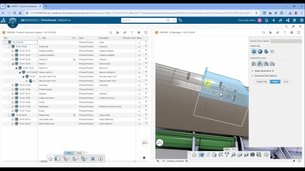The height and width of the screenshot is (171, 305).
Task: Open the share arrow icon in top bar
Action: click(x=281, y=20)
